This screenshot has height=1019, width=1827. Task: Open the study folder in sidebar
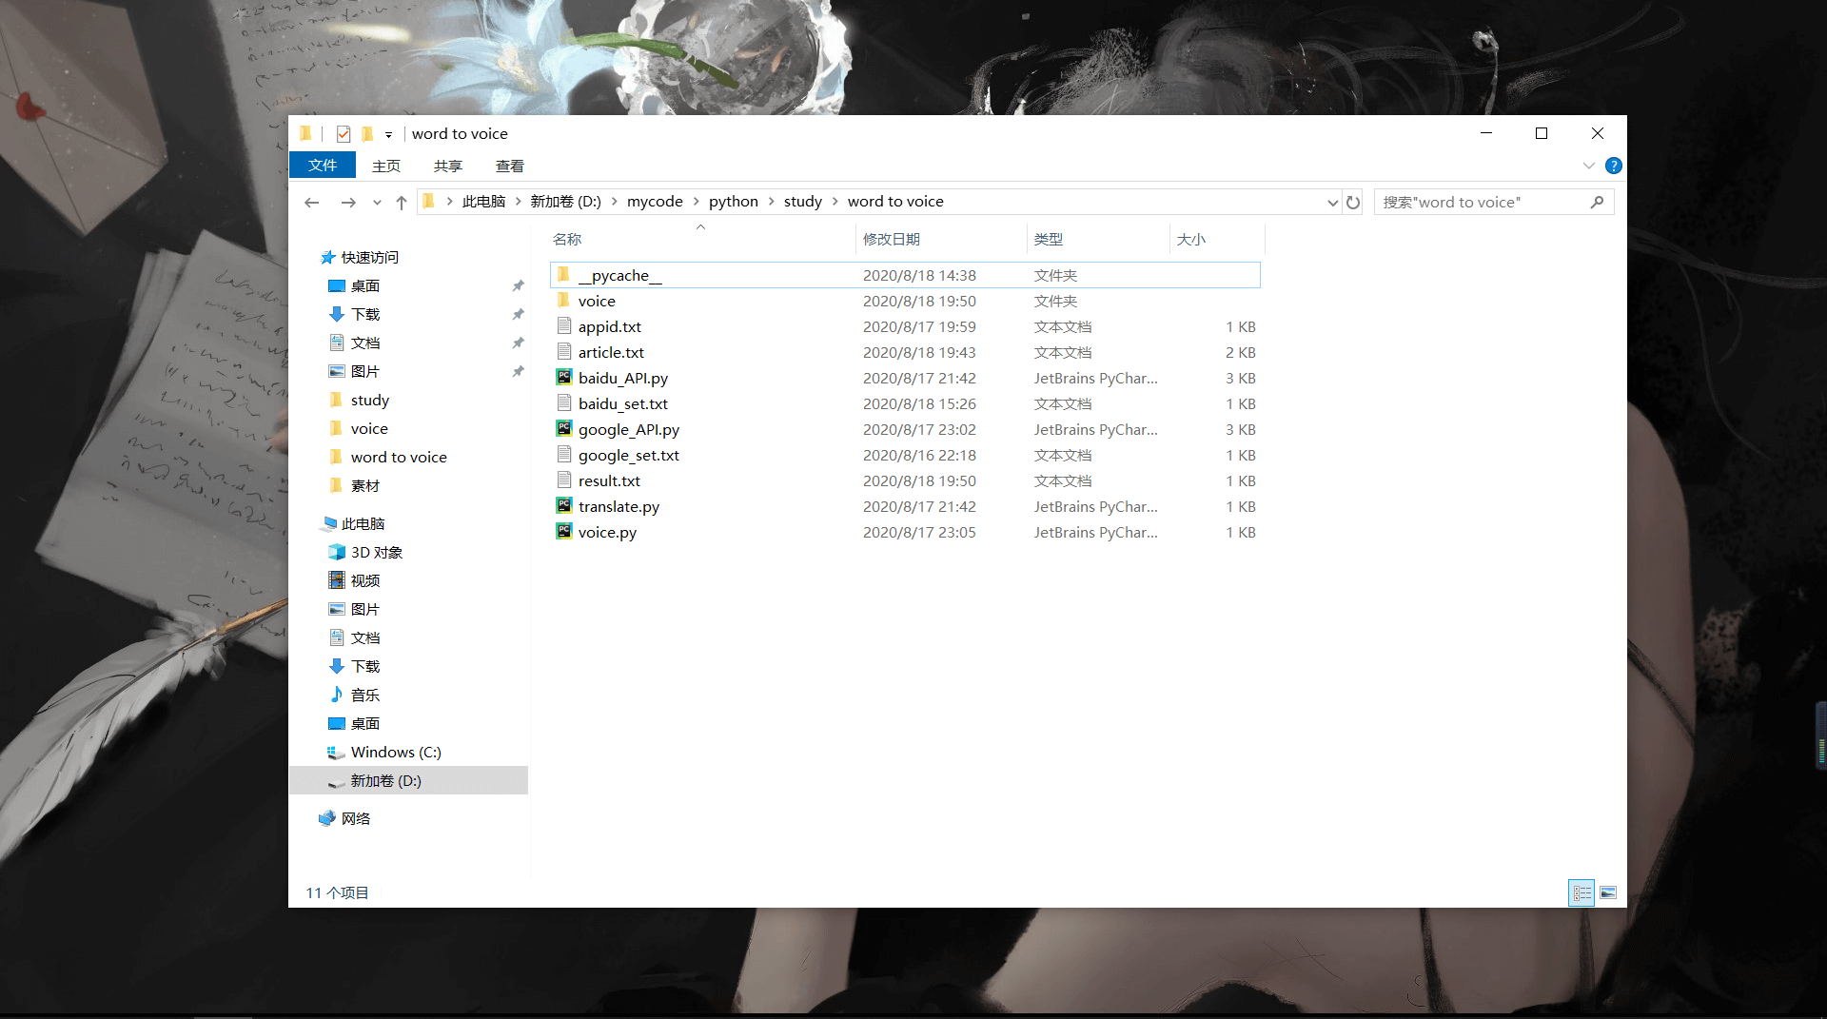[369, 400]
